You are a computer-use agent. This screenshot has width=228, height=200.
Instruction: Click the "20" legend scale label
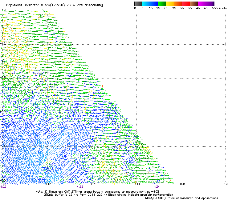(165, 8)
